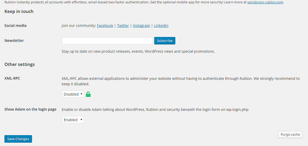
Task: Click the green padlock security icon
Action: point(88,94)
